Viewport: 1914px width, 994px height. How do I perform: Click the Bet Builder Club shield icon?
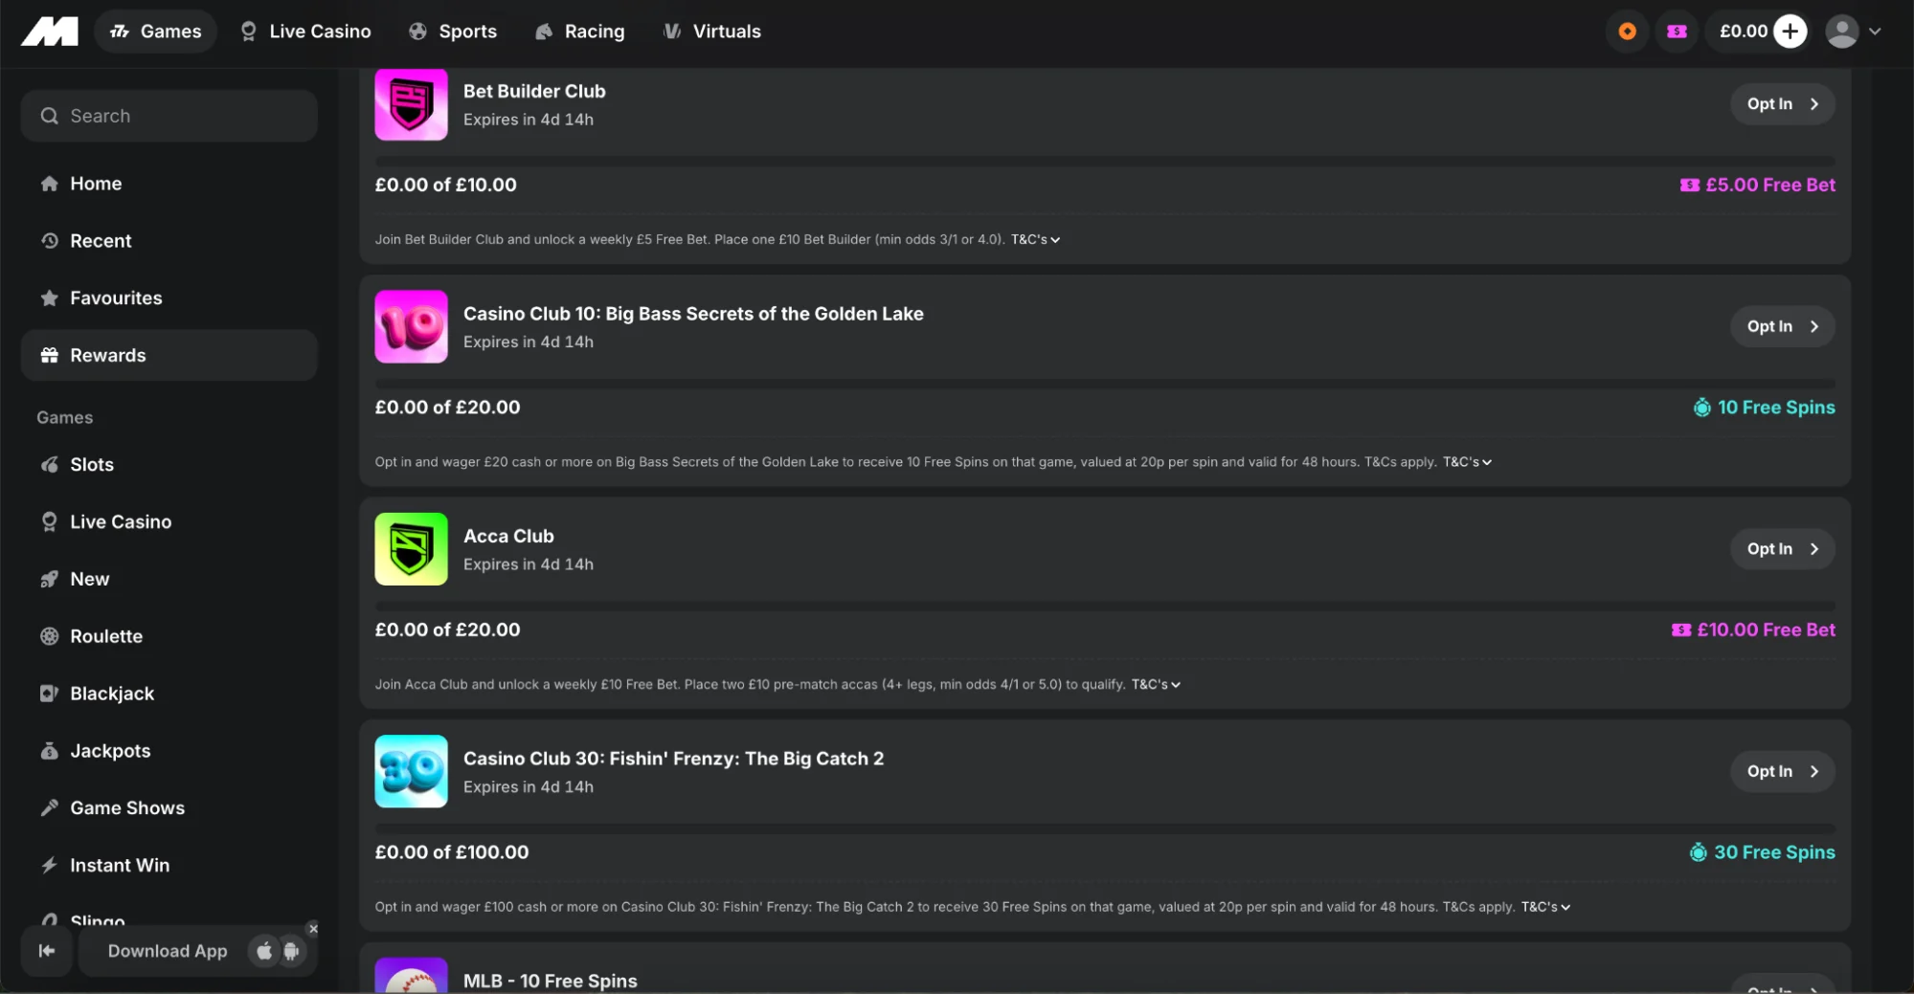click(411, 104)
